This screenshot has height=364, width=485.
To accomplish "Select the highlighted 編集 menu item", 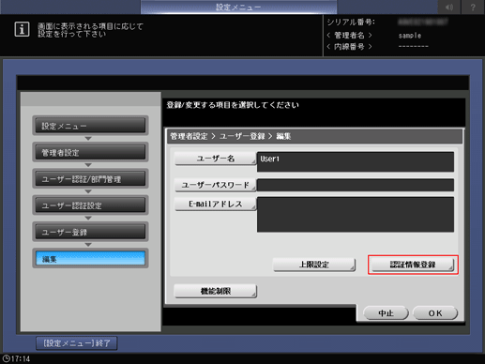I will coord(90,259).
